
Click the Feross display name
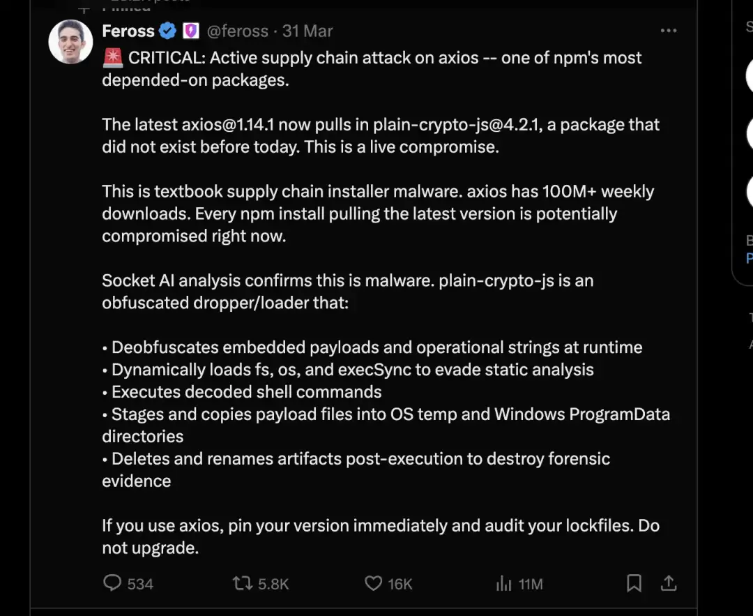pyautogui.click(x=128, y=31)
